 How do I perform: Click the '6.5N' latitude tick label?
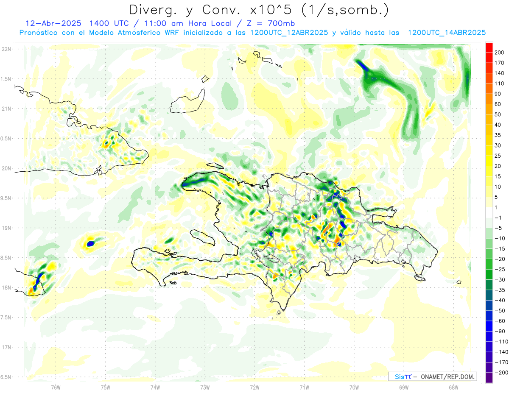click(x=6, y=377)
